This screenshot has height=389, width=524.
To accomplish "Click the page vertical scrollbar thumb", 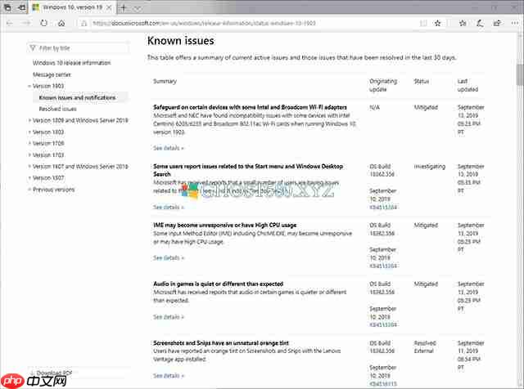I will [520, 74].
